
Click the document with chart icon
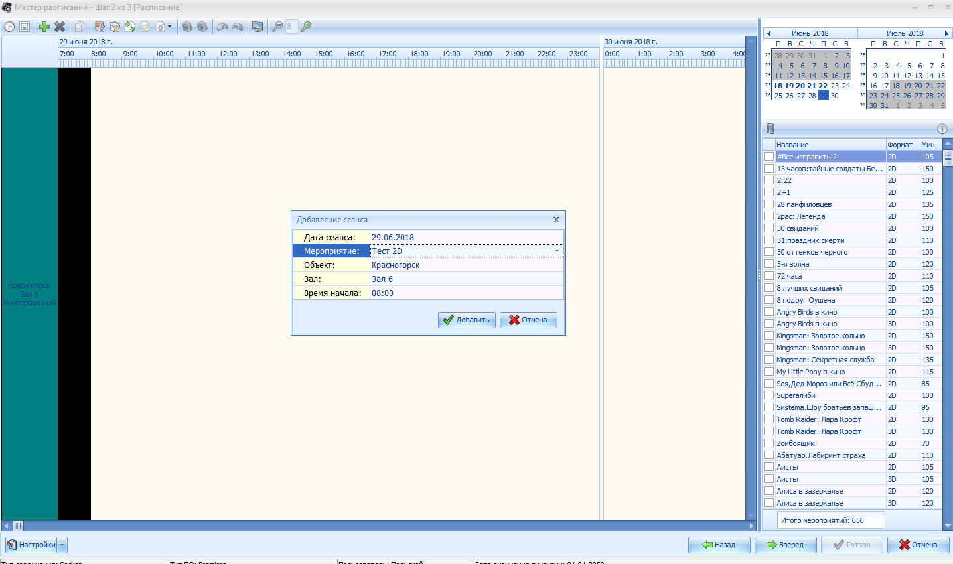tap(145, 27)
